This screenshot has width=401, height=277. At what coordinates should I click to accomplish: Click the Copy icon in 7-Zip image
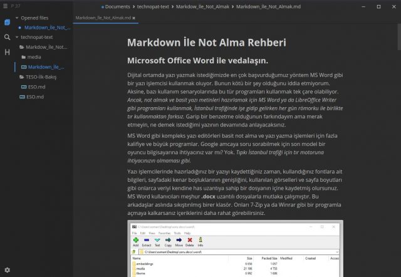tap(168, 242)
